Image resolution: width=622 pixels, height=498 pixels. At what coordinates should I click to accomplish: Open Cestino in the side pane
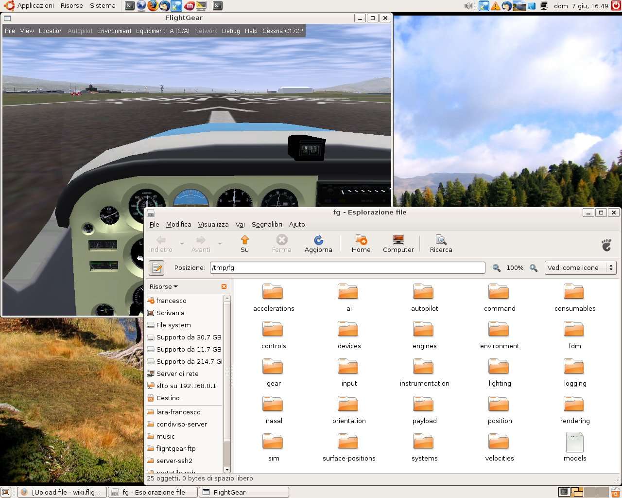pos(185,398)
